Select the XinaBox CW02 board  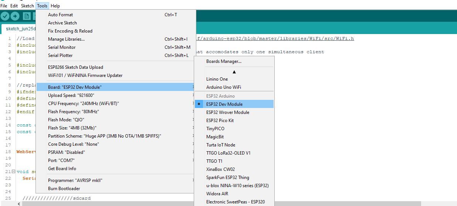pyautogui.click(x=234, y=169)
